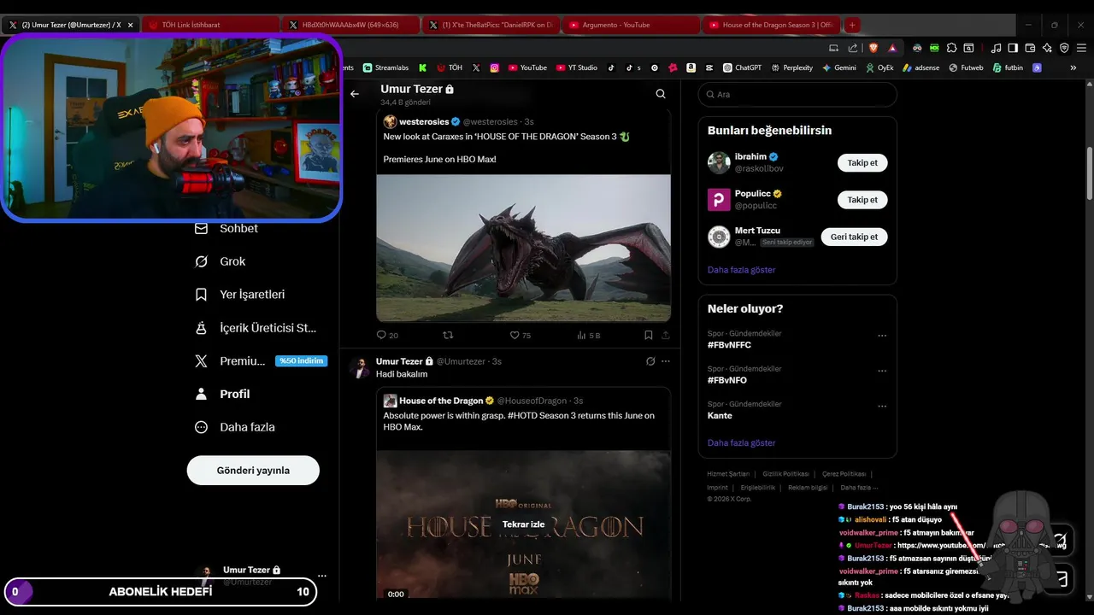Open the Futweb bookmark
This screenshot has height=615, width=1094.
pyautogui.click(x=966, y=67)
